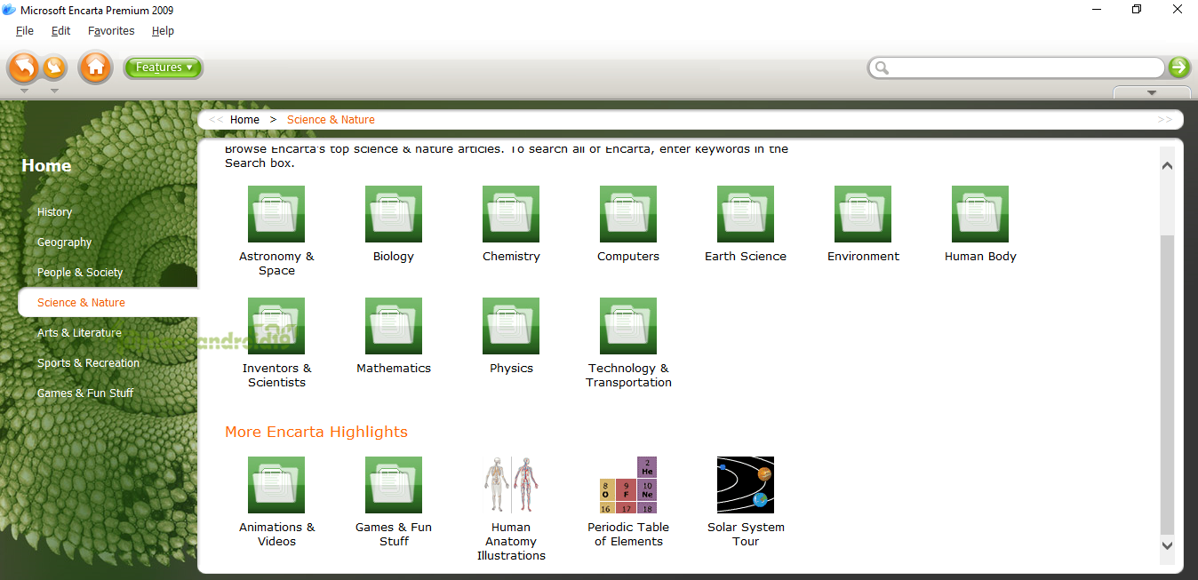Click the scrollbar down arrow
The width and height of the screenshot is (1198, 580).
1168,545
